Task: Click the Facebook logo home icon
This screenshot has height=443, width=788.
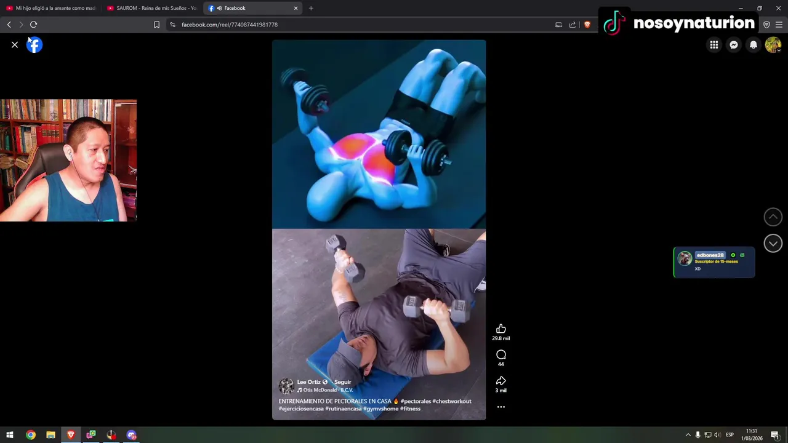Action: click(x=34, y=45)
